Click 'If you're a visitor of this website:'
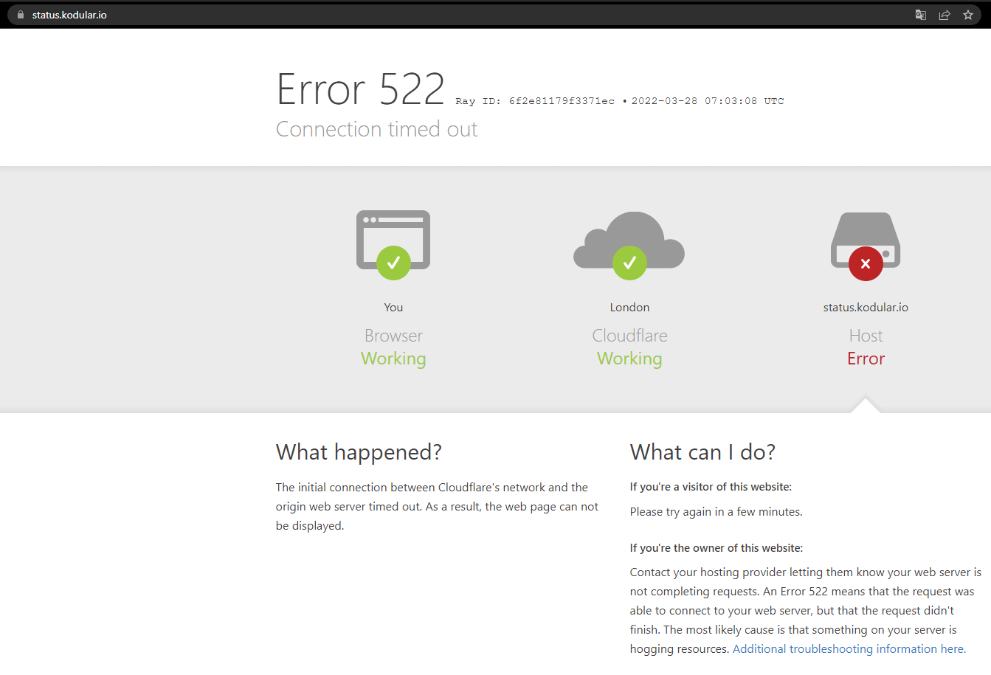 [x=711, y=487]
